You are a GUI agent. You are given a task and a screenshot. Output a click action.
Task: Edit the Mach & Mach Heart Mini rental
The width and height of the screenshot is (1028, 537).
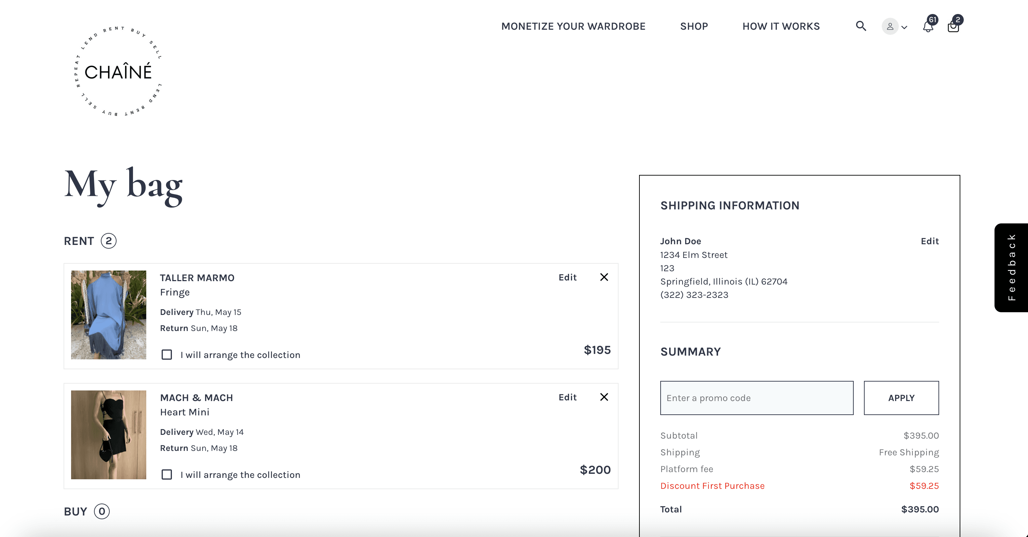(x=567, y=397)
